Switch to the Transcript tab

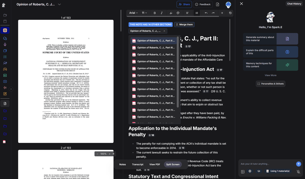click(138, 164)
